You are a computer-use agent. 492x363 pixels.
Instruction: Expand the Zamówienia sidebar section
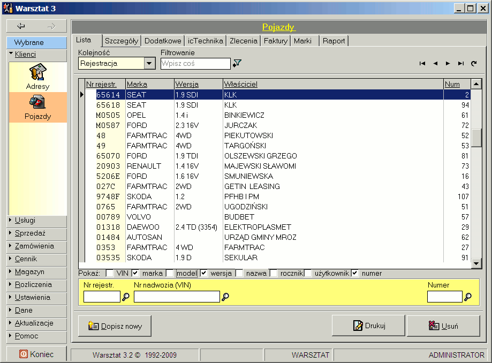37,246
